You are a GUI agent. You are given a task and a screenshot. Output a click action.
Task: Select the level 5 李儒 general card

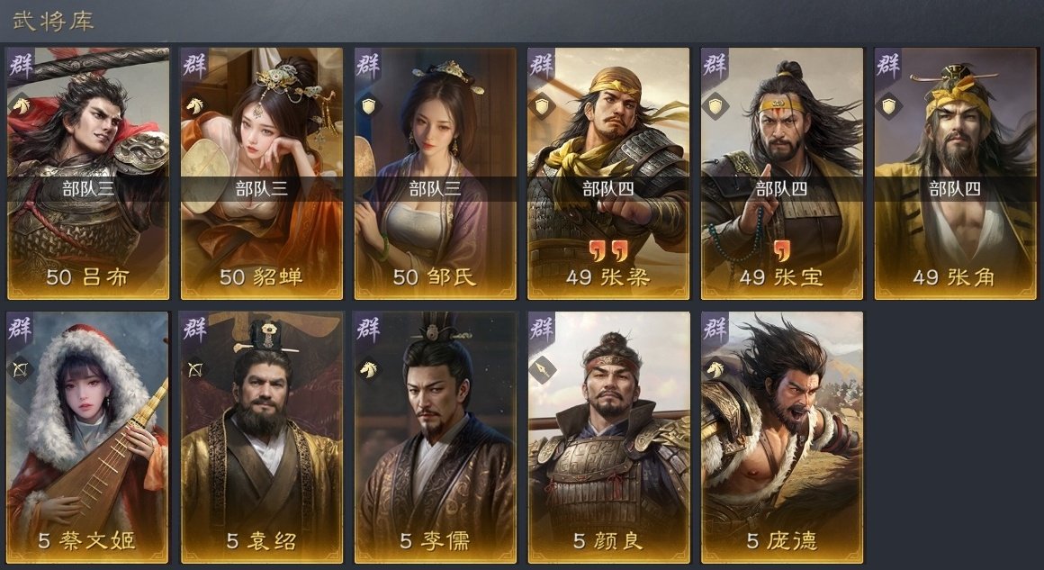[x=436, y=438]
